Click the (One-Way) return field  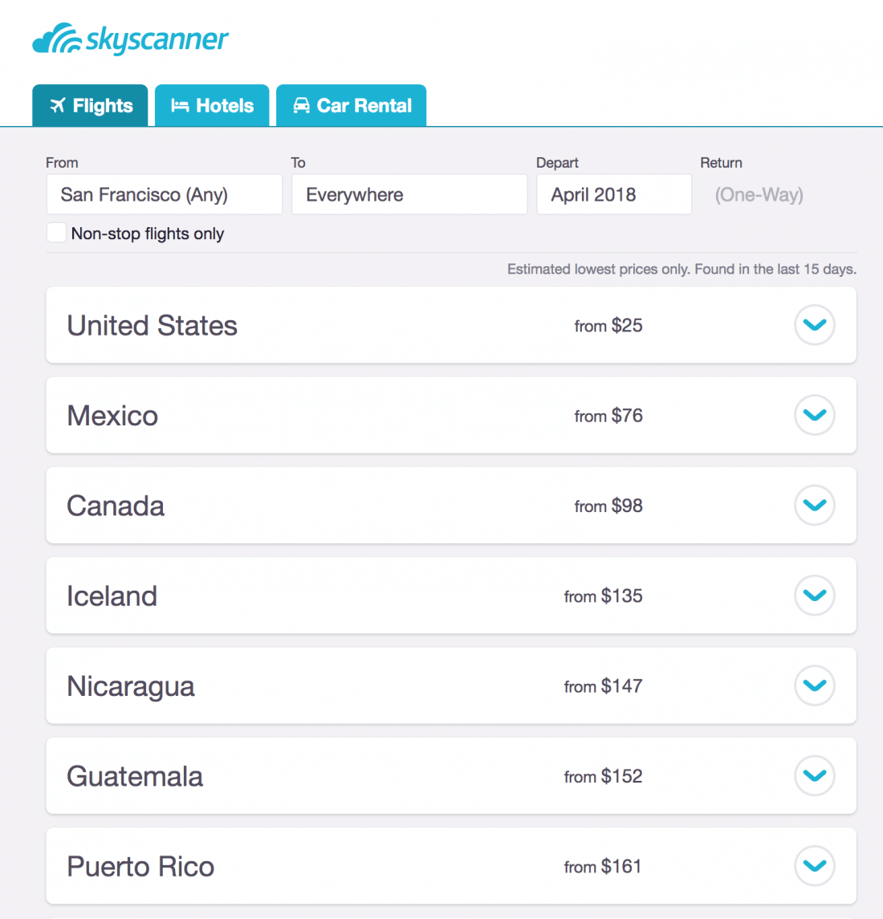click(759, 194)
